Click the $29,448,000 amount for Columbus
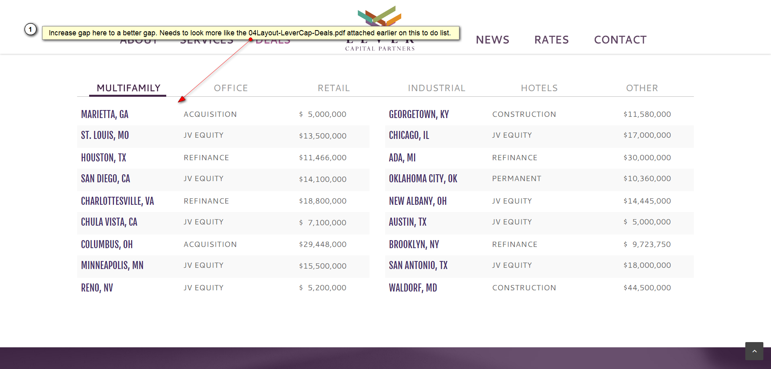Viewport: 771px width, 369px height. pos(323,245)
